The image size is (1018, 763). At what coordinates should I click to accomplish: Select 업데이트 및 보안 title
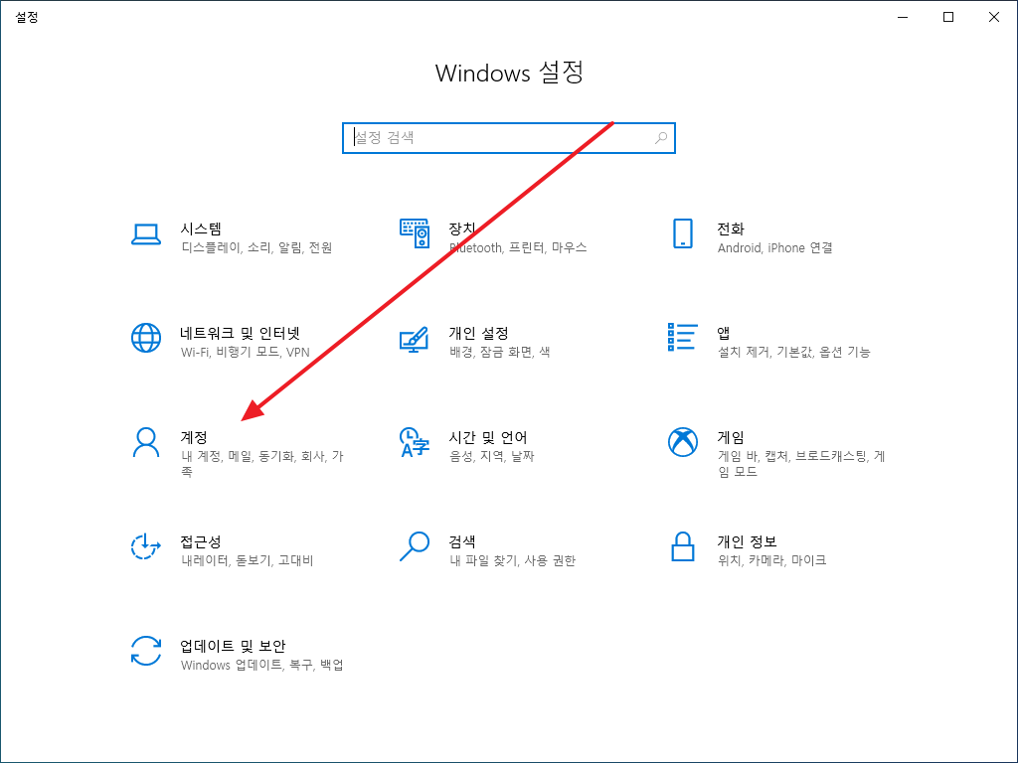pos(233,646)
